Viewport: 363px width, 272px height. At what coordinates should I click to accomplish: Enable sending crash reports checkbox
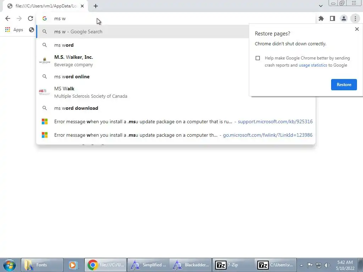tap(258, 58)
